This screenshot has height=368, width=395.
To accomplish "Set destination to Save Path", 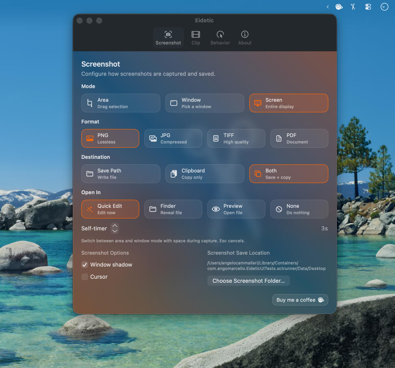I will click(x=121, y=174).
